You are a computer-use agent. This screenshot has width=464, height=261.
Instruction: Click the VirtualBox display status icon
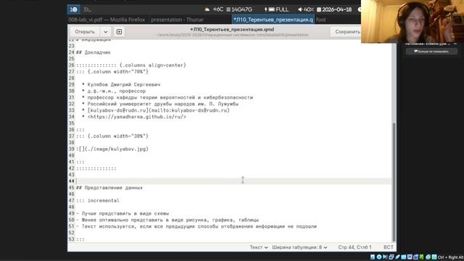[x=410, y=257]
